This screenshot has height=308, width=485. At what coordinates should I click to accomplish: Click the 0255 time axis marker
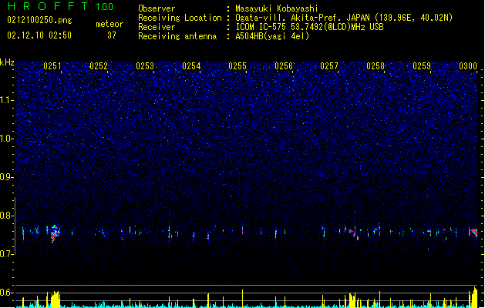(x=237, y=66)
